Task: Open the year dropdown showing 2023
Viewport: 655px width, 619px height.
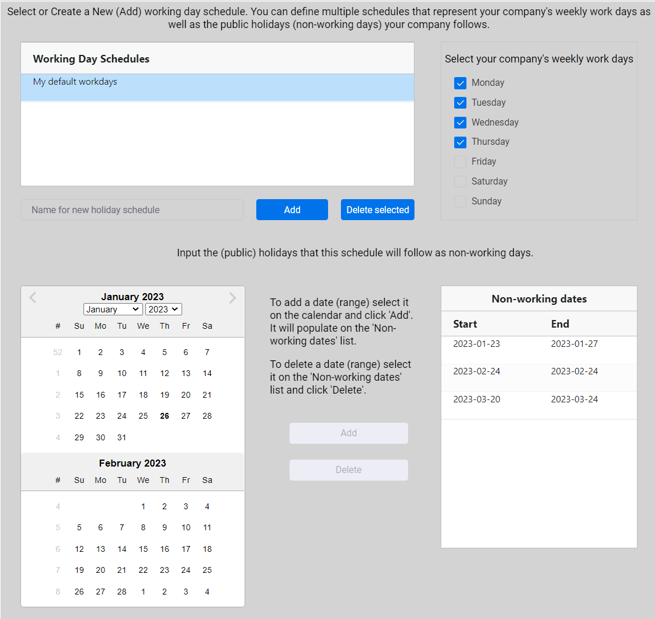Action: tap(163, 309)
